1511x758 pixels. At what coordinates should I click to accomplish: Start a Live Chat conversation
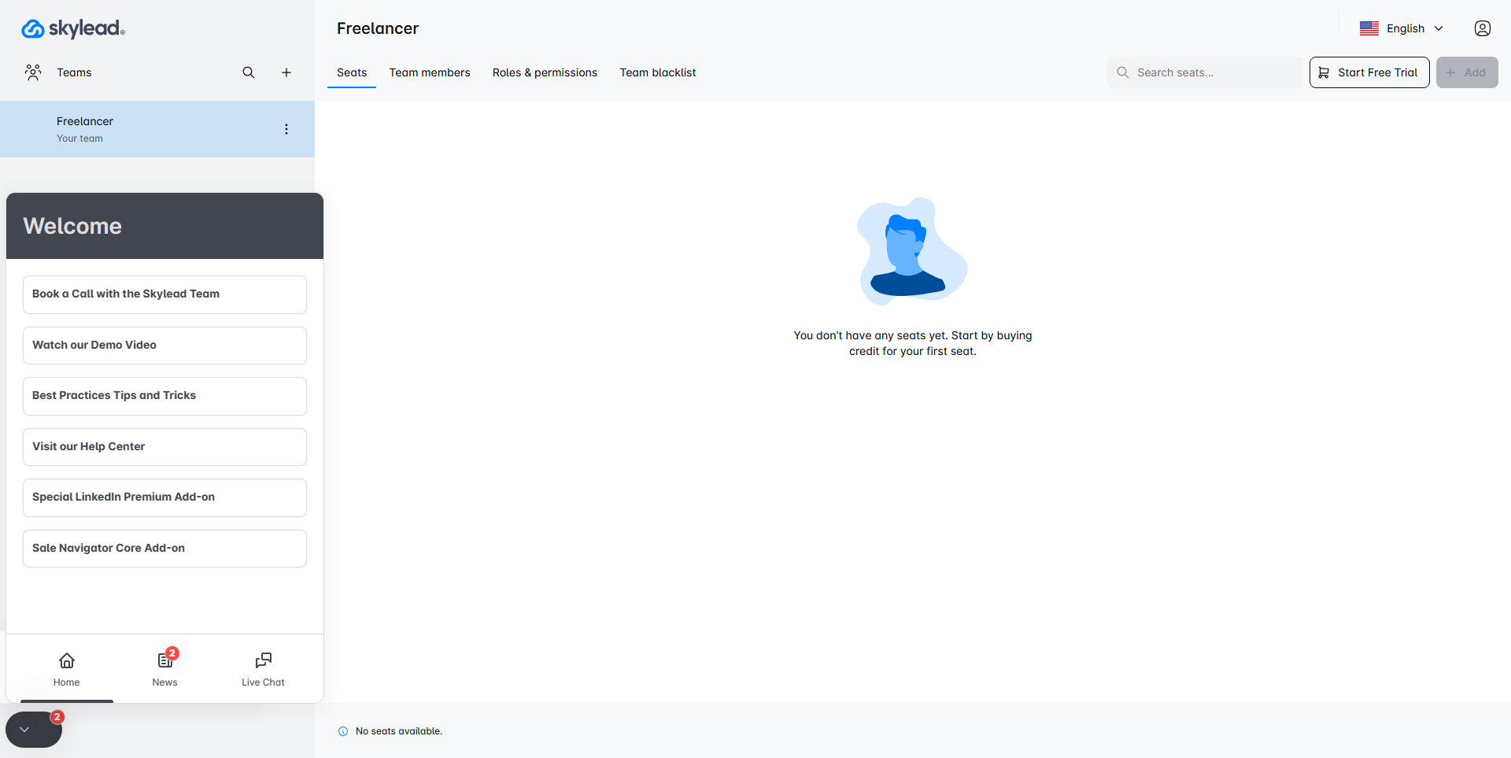click(x=263, y=669)
